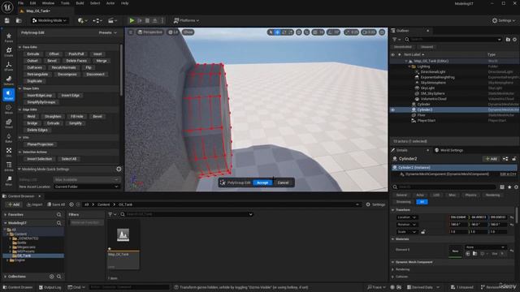Open the Bake tool category
Screen dimensions: 520x292
coord(9,138)
